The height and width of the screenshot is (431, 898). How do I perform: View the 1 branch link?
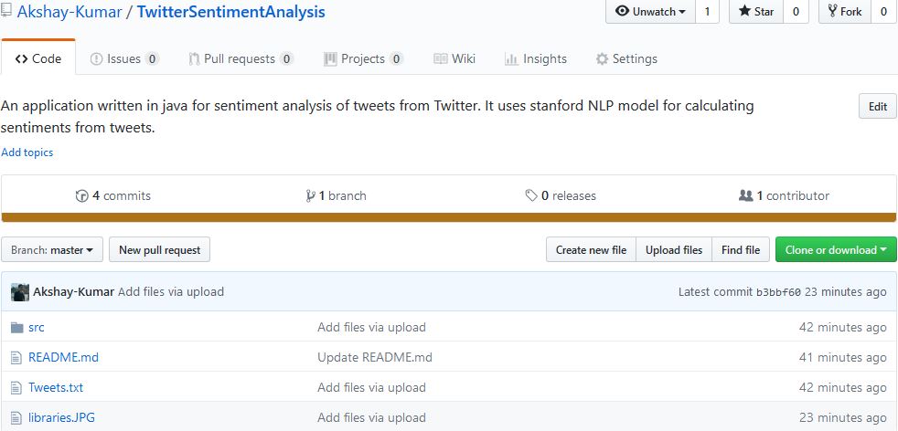click(x=337, y=196)
